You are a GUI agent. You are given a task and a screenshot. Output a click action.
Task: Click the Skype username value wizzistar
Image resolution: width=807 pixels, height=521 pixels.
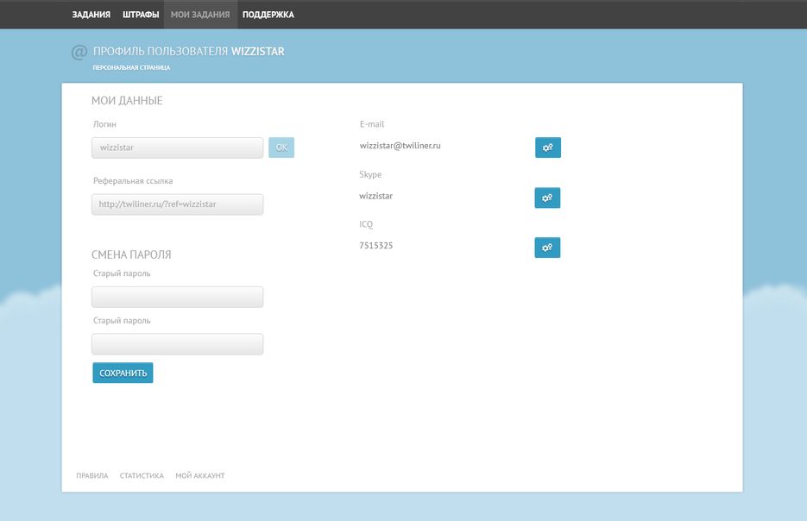point(376,196)
